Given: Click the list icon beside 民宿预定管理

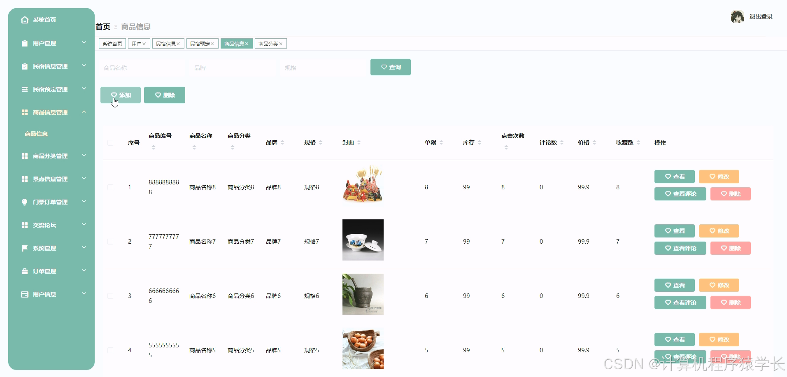Looking at the screenshot, I should pos(25,89).
